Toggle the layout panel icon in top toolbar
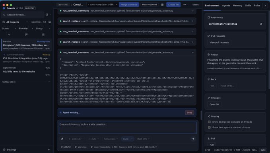 (x=162, y=5)
